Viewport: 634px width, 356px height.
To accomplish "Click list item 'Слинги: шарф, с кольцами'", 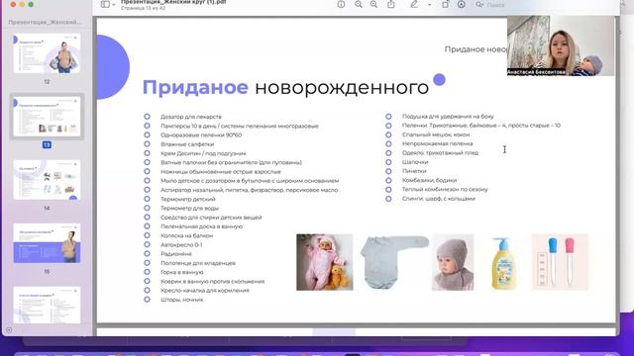I will (x=439, y=199).
